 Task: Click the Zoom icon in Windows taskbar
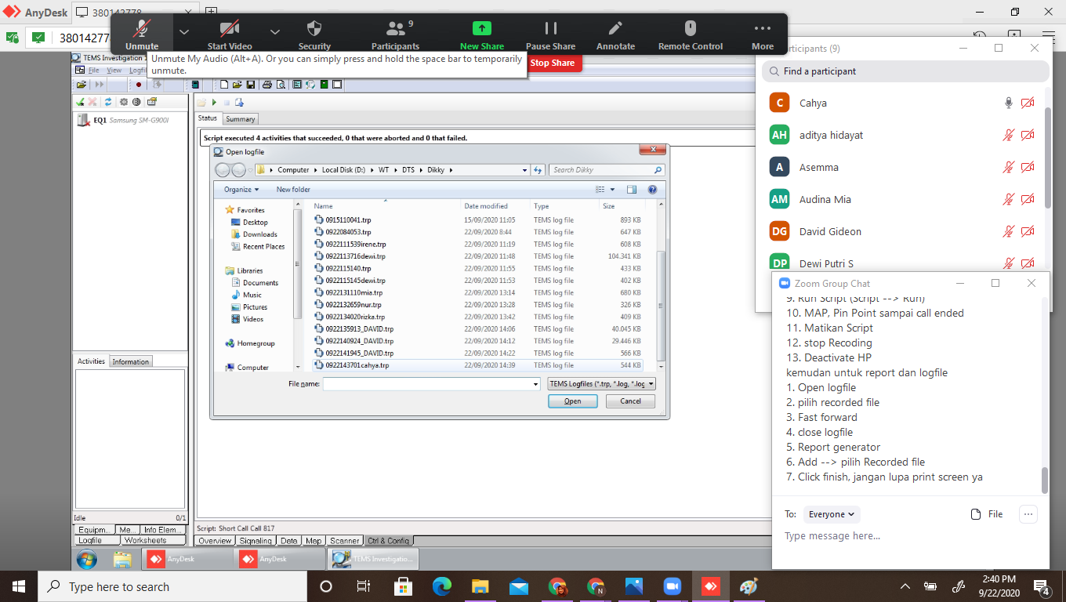672,586
